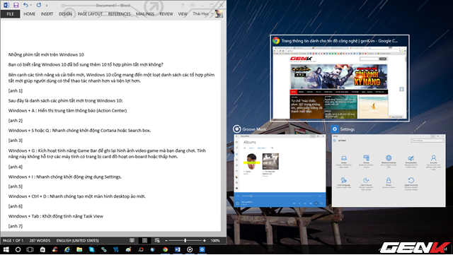Click the user profile picture in Word
The image size is (453, 255).
tap(219, 13)
